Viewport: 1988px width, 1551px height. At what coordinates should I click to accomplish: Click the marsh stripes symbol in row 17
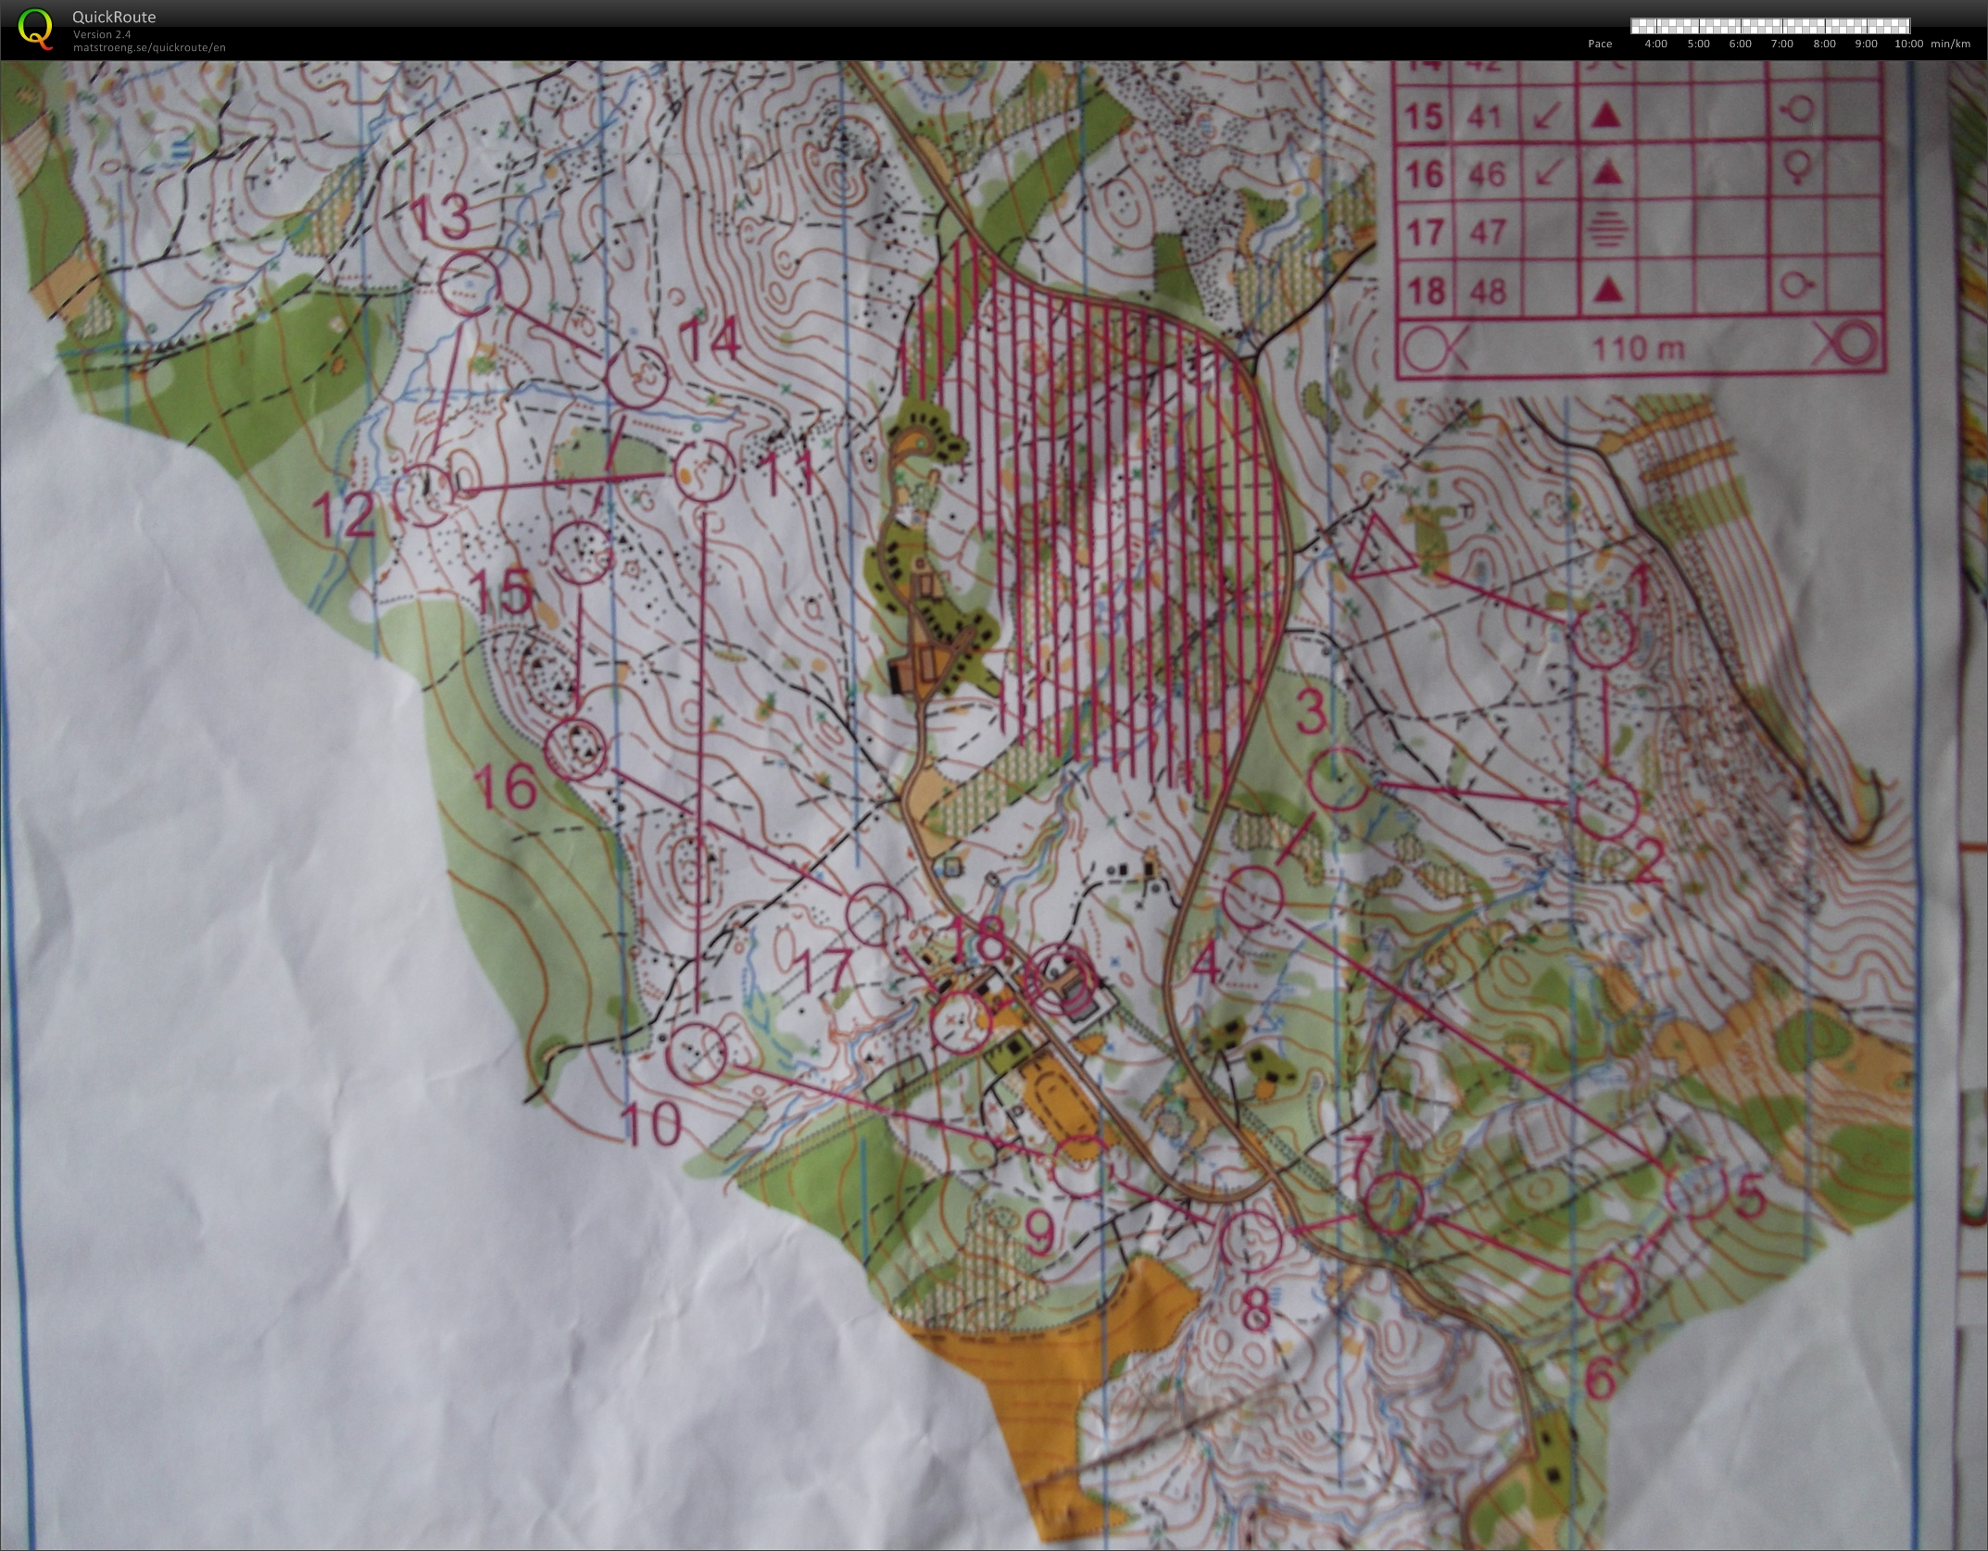coord(1610,231)
